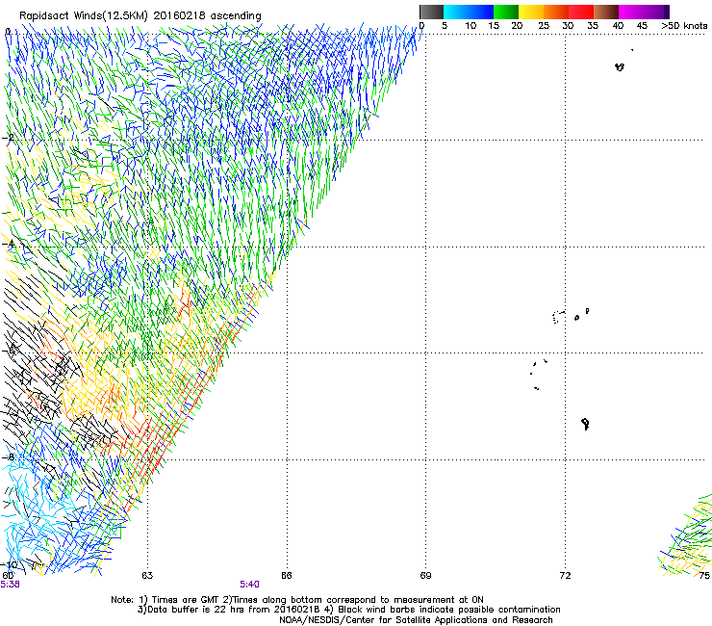Click the '>50 knots' legend label

[684, 26]
